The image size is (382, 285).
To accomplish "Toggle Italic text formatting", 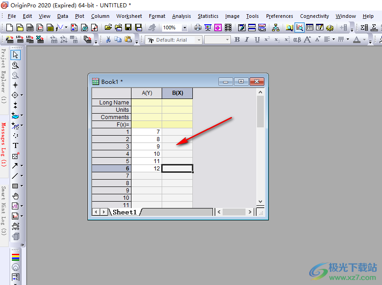I will [247, 39].
